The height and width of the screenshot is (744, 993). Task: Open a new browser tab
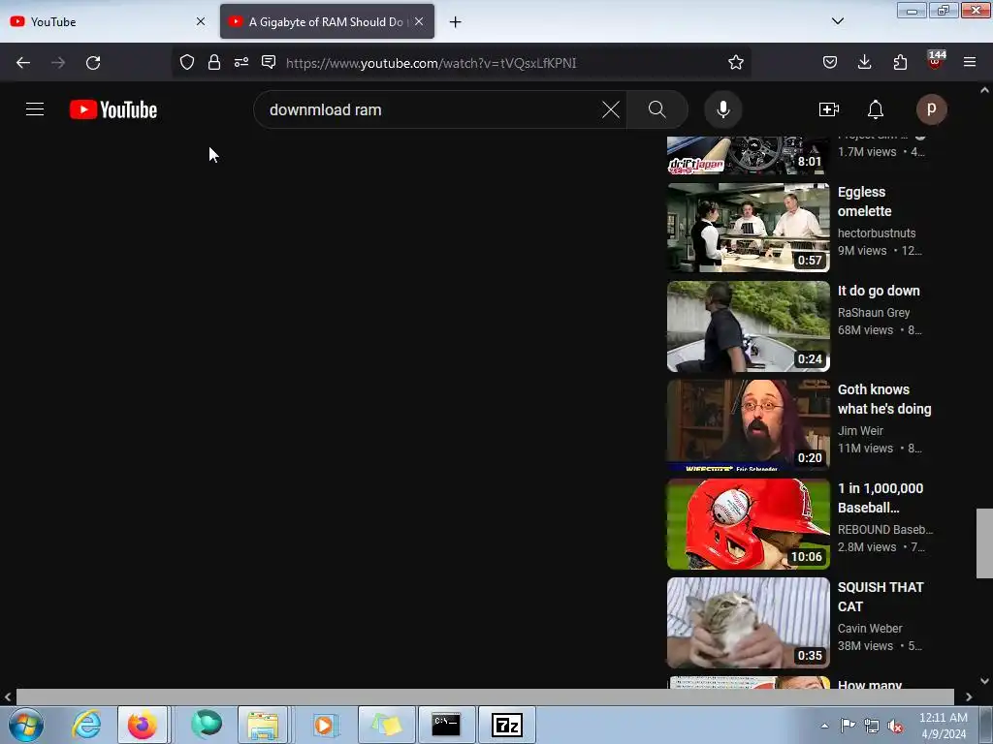click(x=456, y=22)
